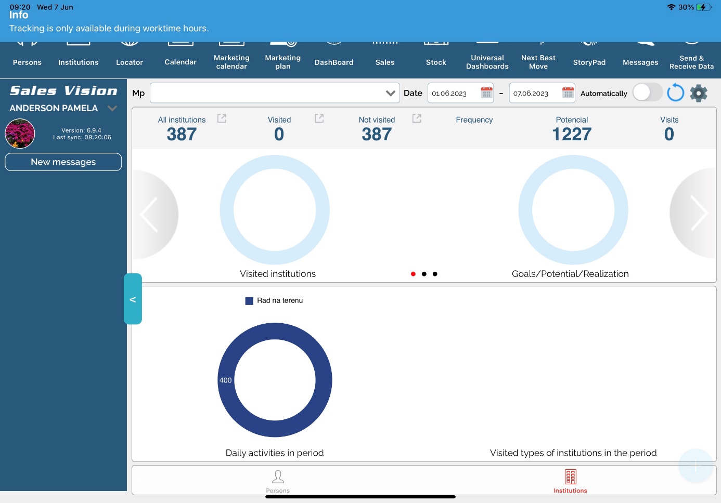Open the Not visited export icon
Viewport: 721px width, 503px height.
click(x=417, y=118)
